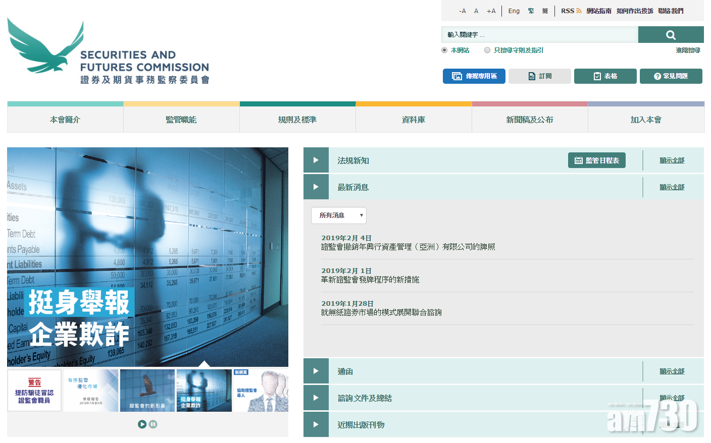Open the 監管日程表 calendar button

pyautogui.click(x=596, y=160)
